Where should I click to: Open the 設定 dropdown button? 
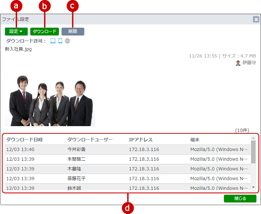[16, 31]
